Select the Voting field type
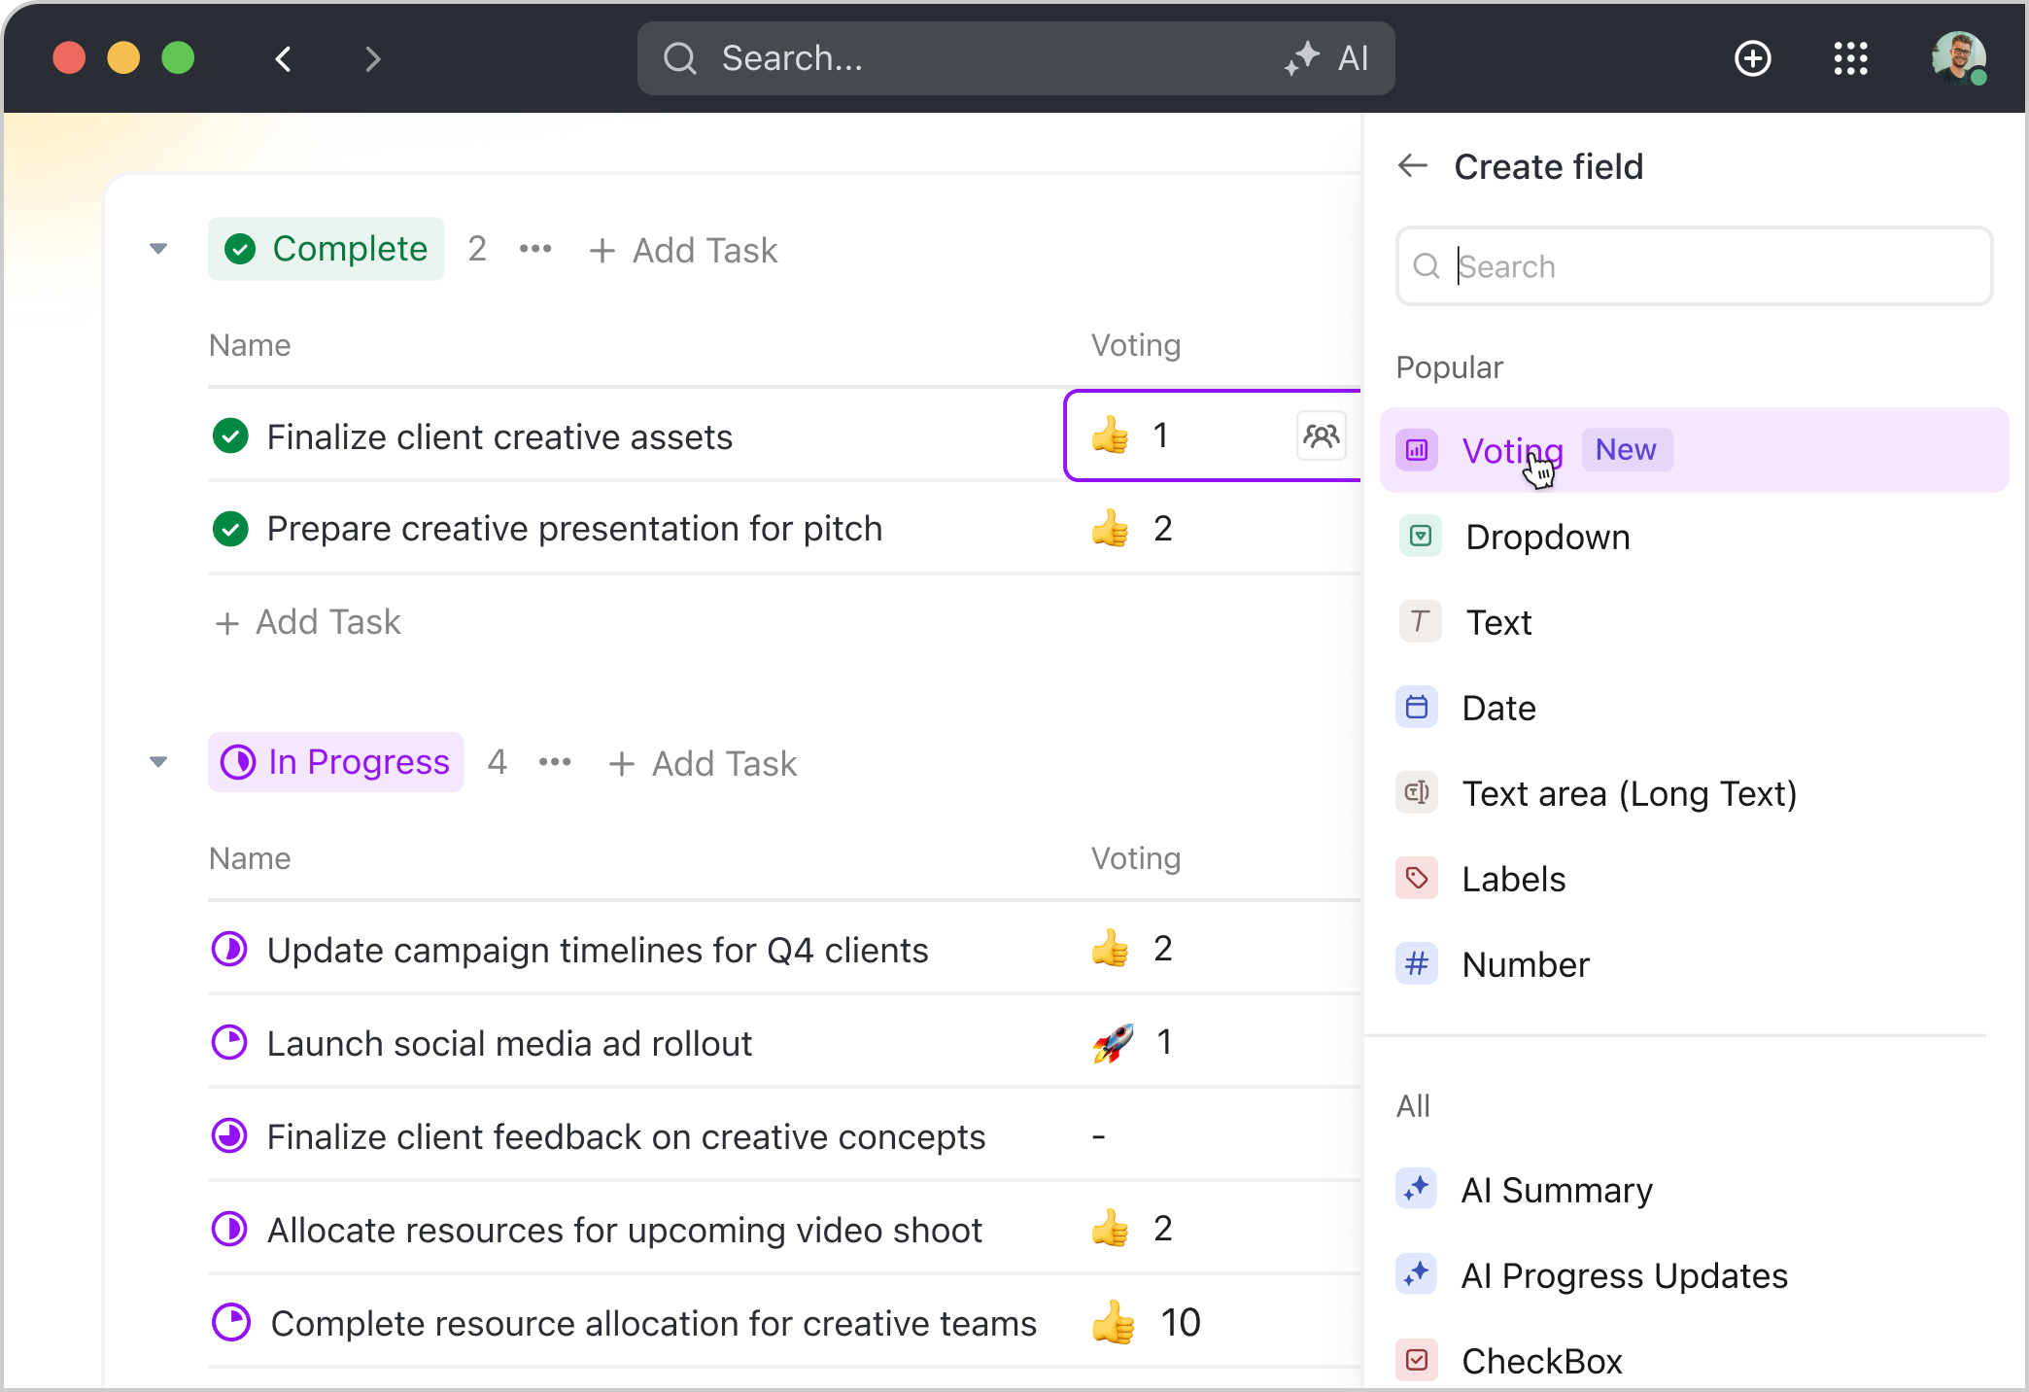This screenshot has width=2029, height=1392. pyautogui.click(x=1694, y=450)
